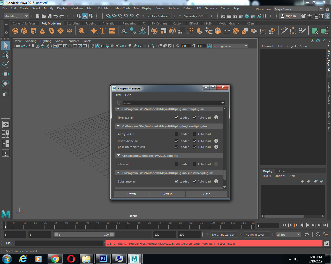Select the polygon sphere shelf icon
The image size is (331, 264).
[15, 31]
